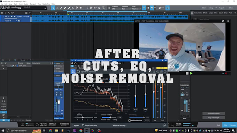
Task: Open the File menu
Action: 2,4
